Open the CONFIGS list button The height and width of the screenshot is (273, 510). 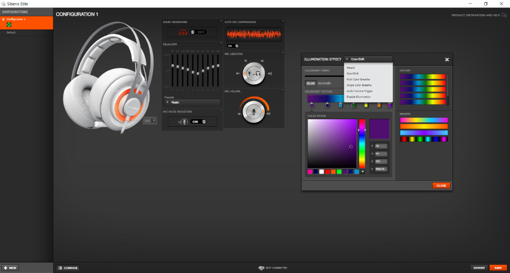(x=68, y=268)
